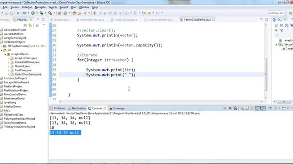The height and width of the screenshot is (164, 293).
Task: Click the Quick Access search field
Action: [275, 13]
